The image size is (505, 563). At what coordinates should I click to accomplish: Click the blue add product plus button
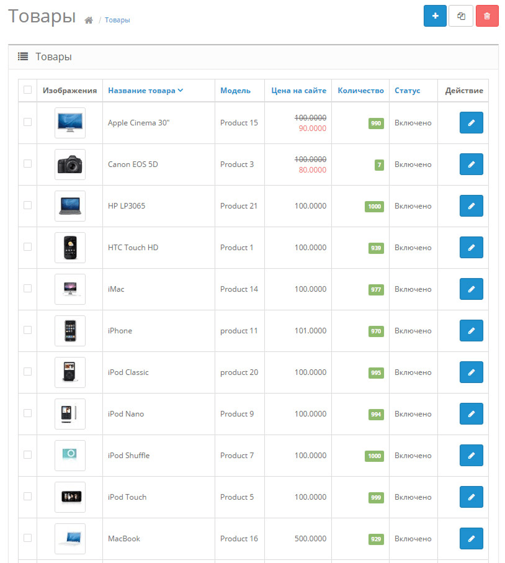pos(435,16)
